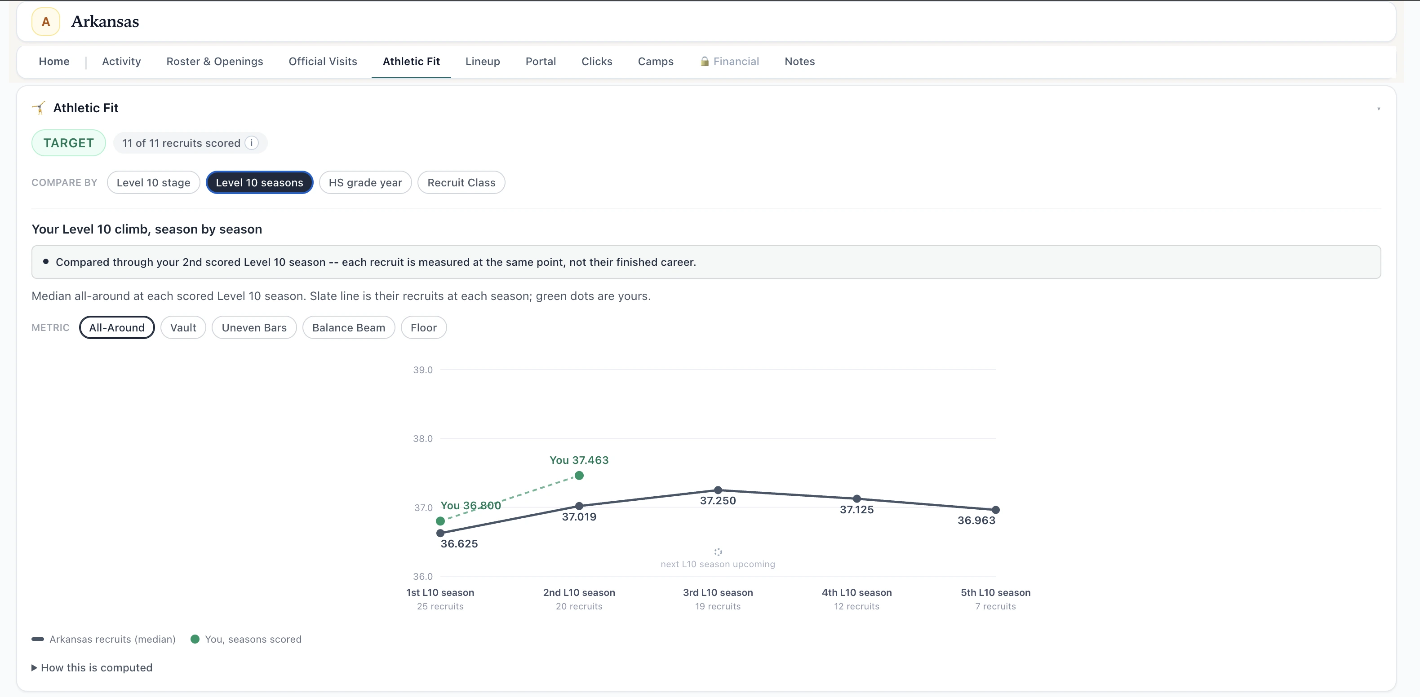Click the '2nd L10 season' axis label
The image size is (1420, 697).
click(579, 593)
